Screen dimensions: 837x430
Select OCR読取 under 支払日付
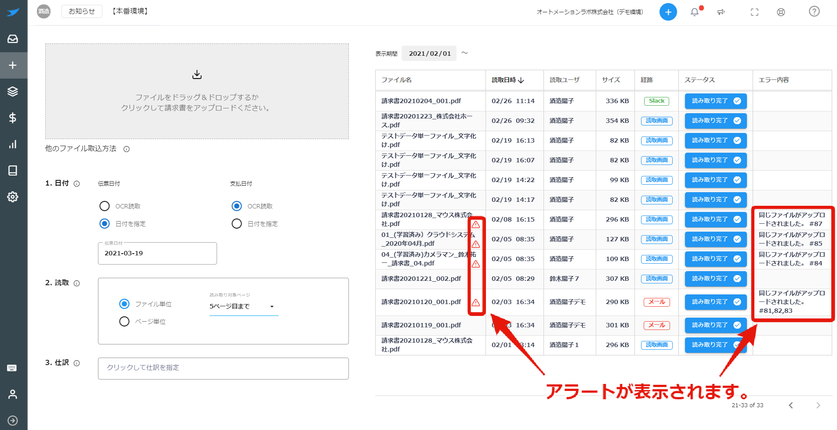[237, 206]
